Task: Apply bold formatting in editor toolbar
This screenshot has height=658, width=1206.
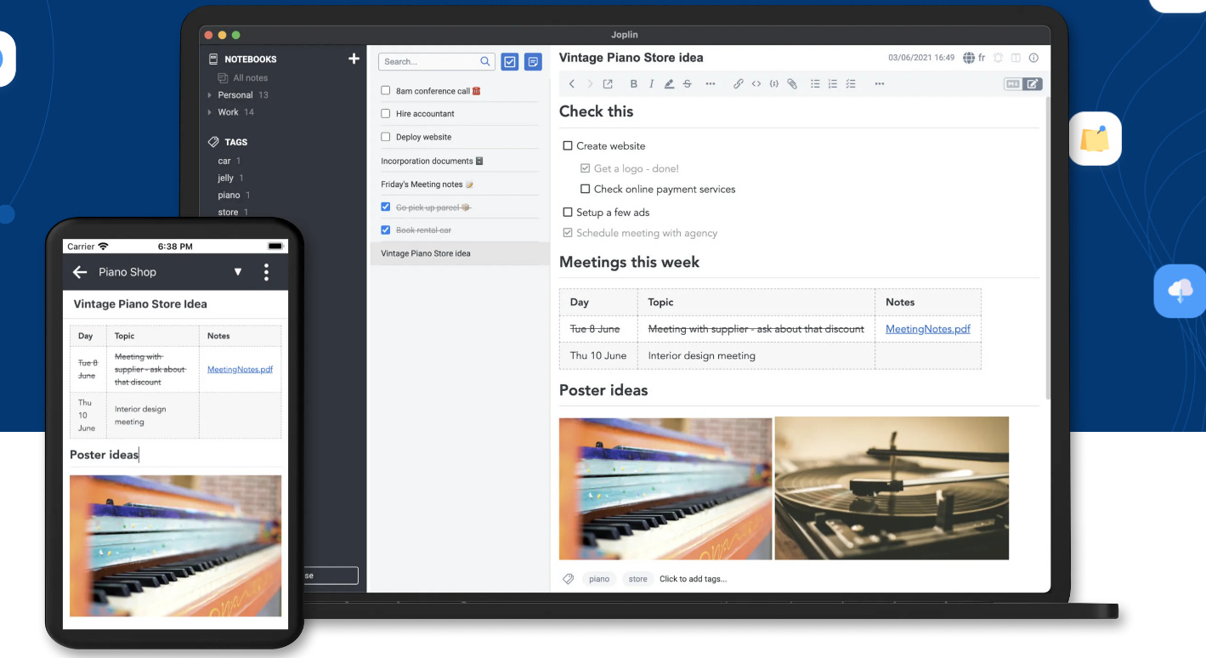Action: (x=633, y=84)
